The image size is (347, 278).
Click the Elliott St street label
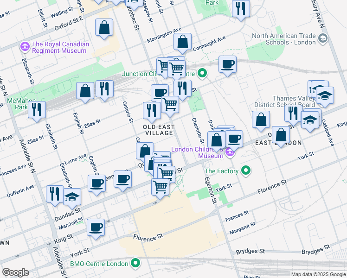click(43, 18)
